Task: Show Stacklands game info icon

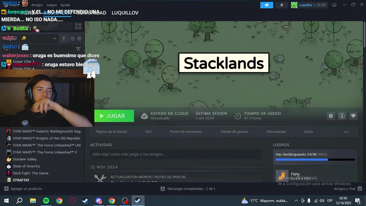Action: coord(342,116)
